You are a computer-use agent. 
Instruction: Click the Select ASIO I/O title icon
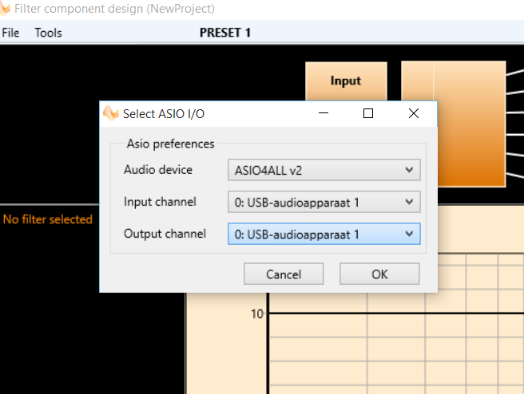click(111, 113)
